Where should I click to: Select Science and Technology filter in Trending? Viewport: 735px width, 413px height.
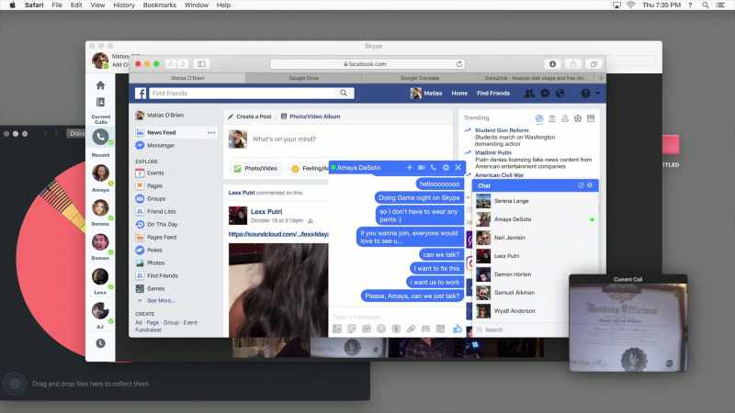pyautogui.click(x=565, y=118)
